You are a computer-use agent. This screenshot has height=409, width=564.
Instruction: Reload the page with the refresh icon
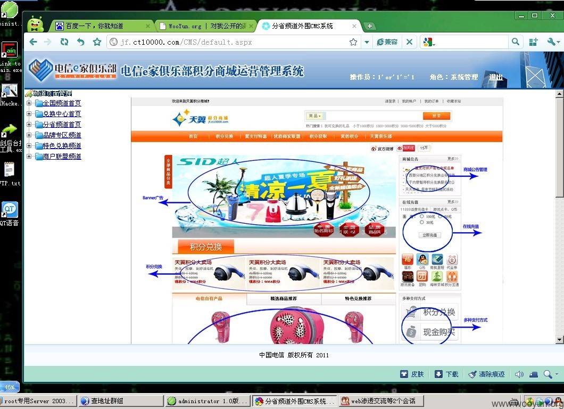tap(64, 42)
